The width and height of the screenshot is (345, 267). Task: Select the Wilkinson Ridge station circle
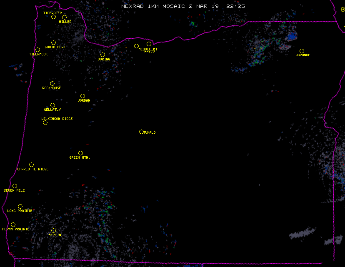[x=45, y=123]
